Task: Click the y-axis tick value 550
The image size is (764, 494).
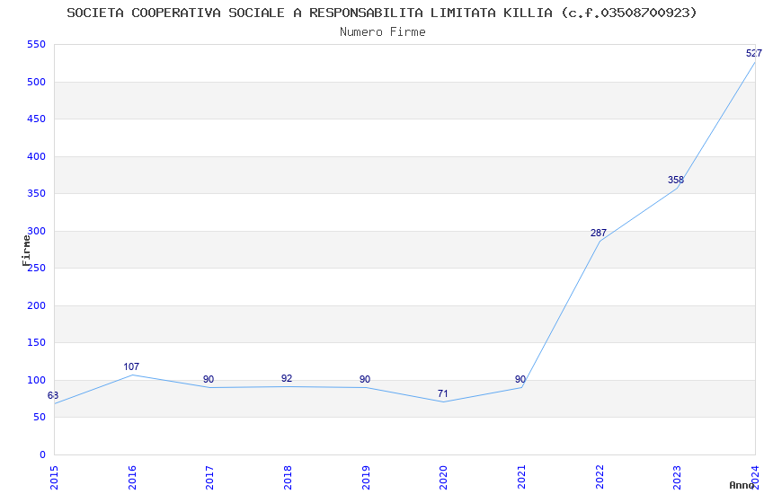Action: 37,45
